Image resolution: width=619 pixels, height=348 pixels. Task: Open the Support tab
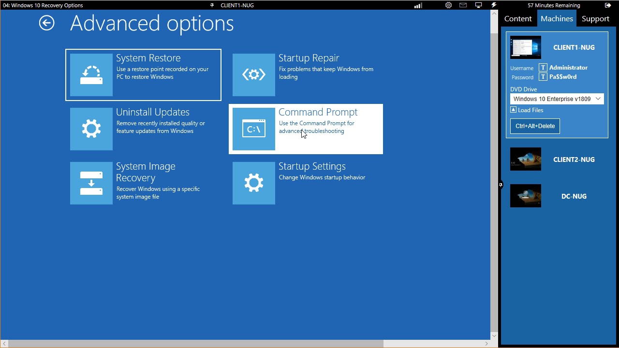[595, 18]
